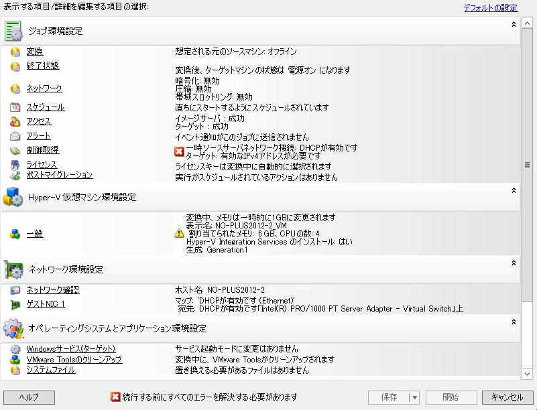Screen dimensions: 537x410
Task: Collapse the オペレーティングシステムとアプリケーション環境設定 section
Action: 514,322
